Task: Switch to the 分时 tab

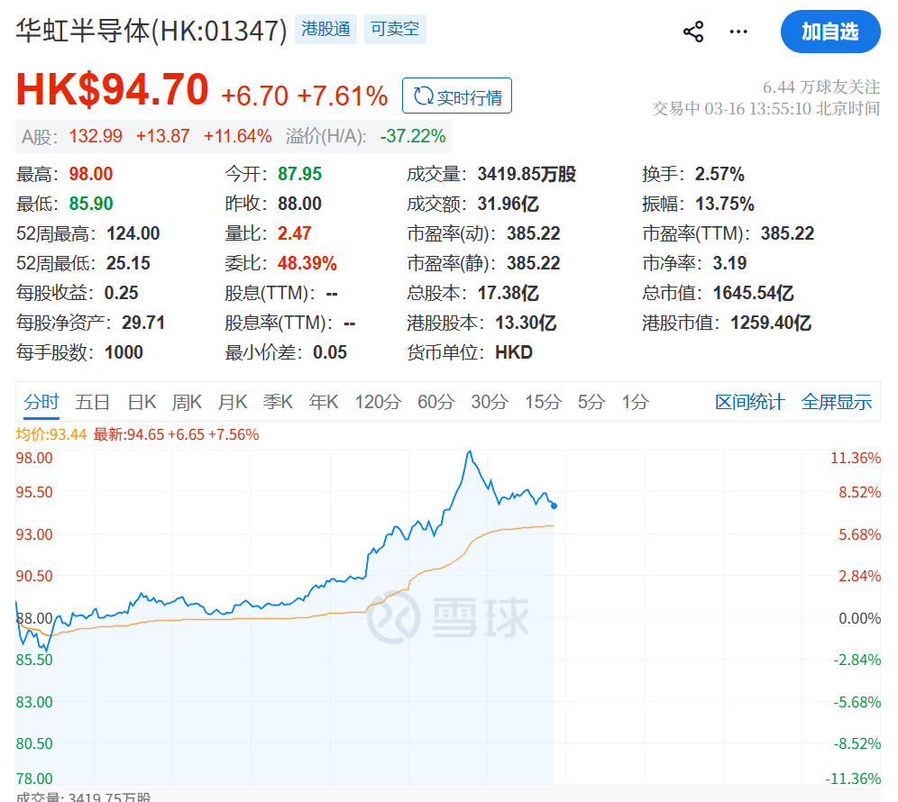Action: [40, 402]
